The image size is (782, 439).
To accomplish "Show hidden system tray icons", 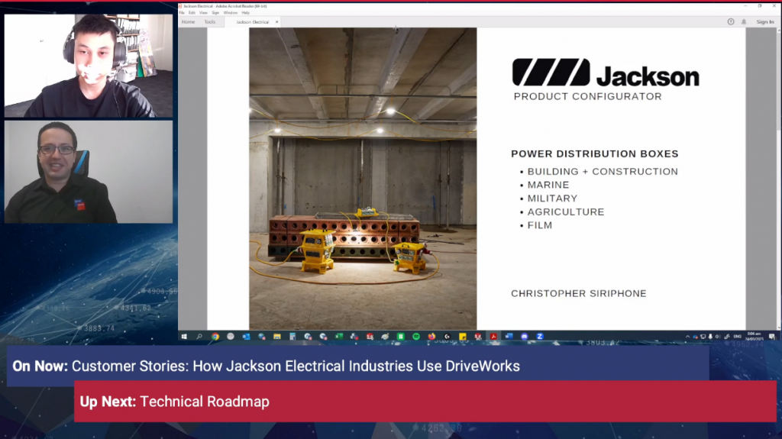I will coord(688,337).
